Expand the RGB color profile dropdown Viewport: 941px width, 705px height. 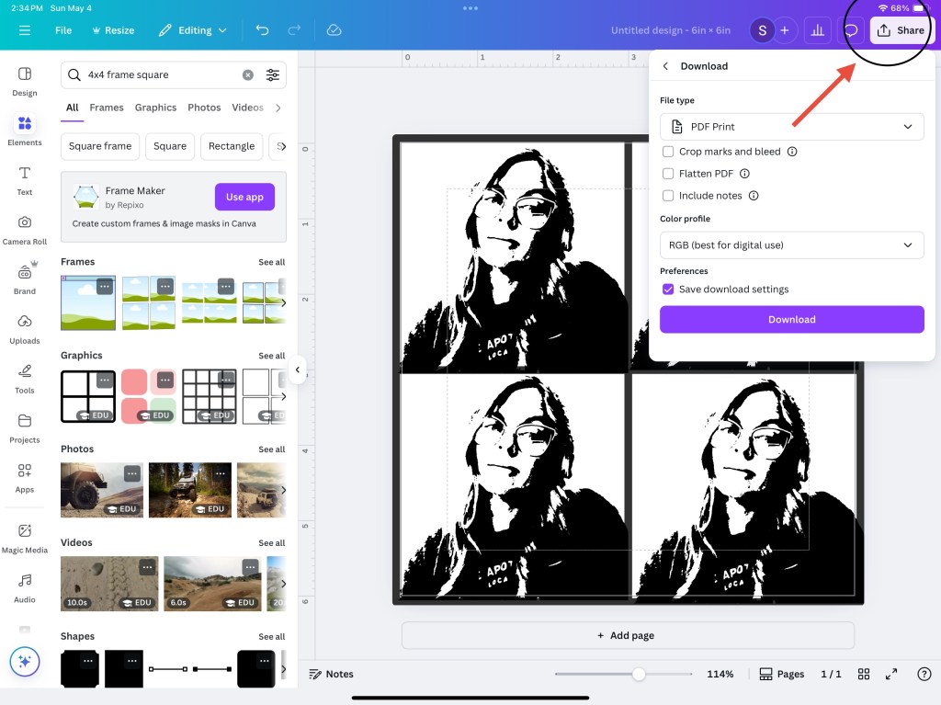point(791,245)
